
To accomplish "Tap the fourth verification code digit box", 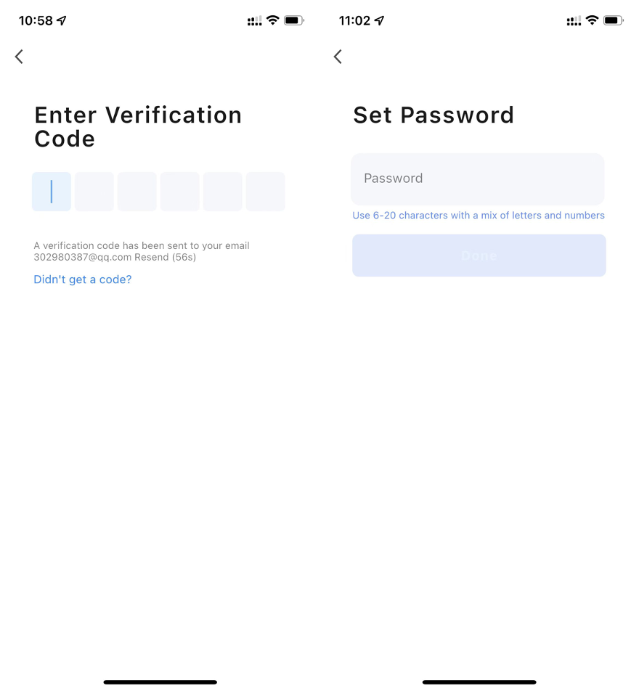I will tap(180, 192).
